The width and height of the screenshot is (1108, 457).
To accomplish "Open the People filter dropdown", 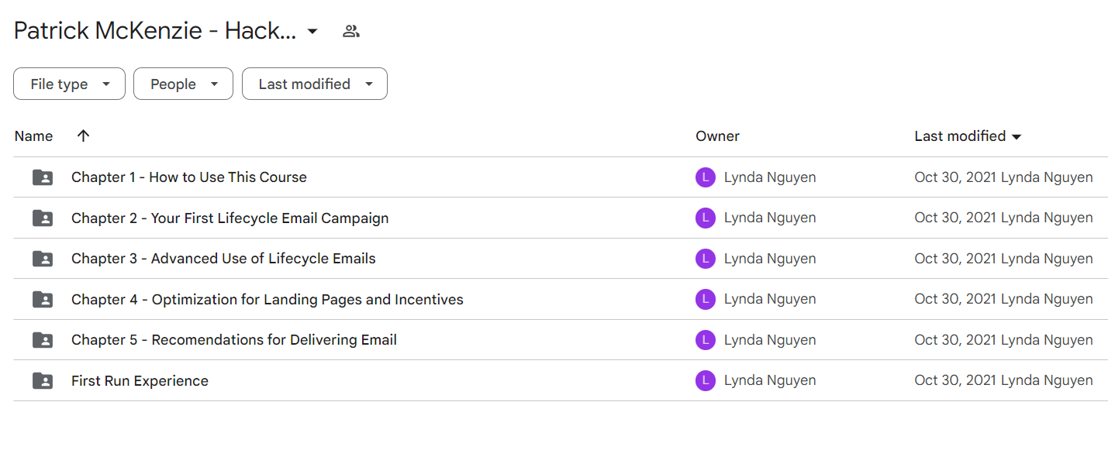I will point(183,84).
